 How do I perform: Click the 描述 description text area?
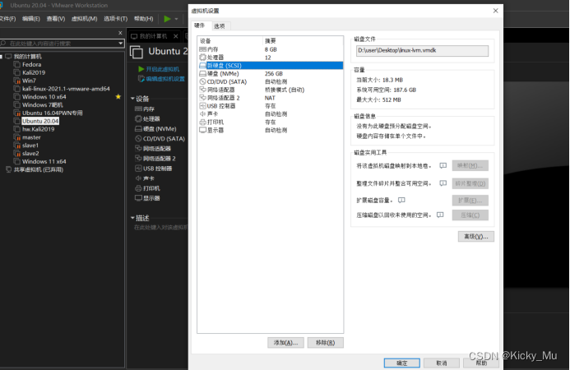(x=161, y=228)
